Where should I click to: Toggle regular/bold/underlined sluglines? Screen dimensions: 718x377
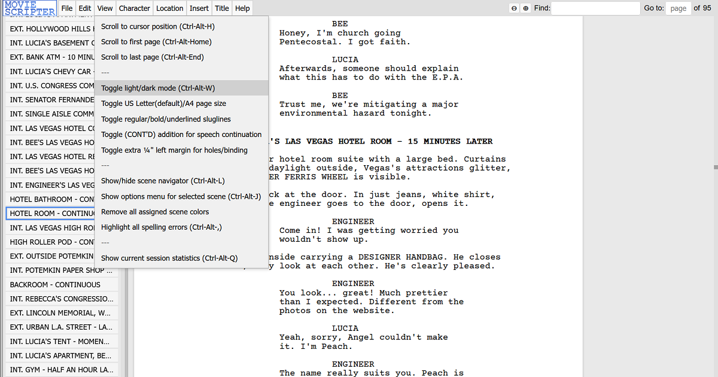pos(166,119)
